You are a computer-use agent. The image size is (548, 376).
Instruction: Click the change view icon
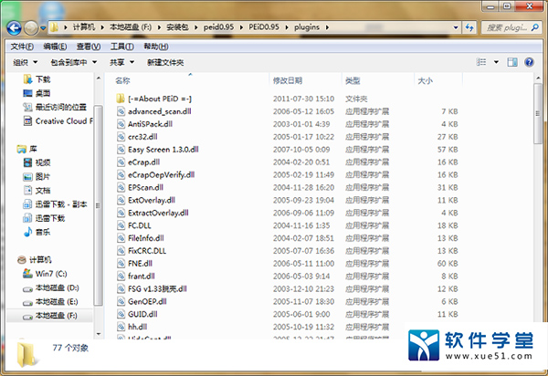point(481,62)
